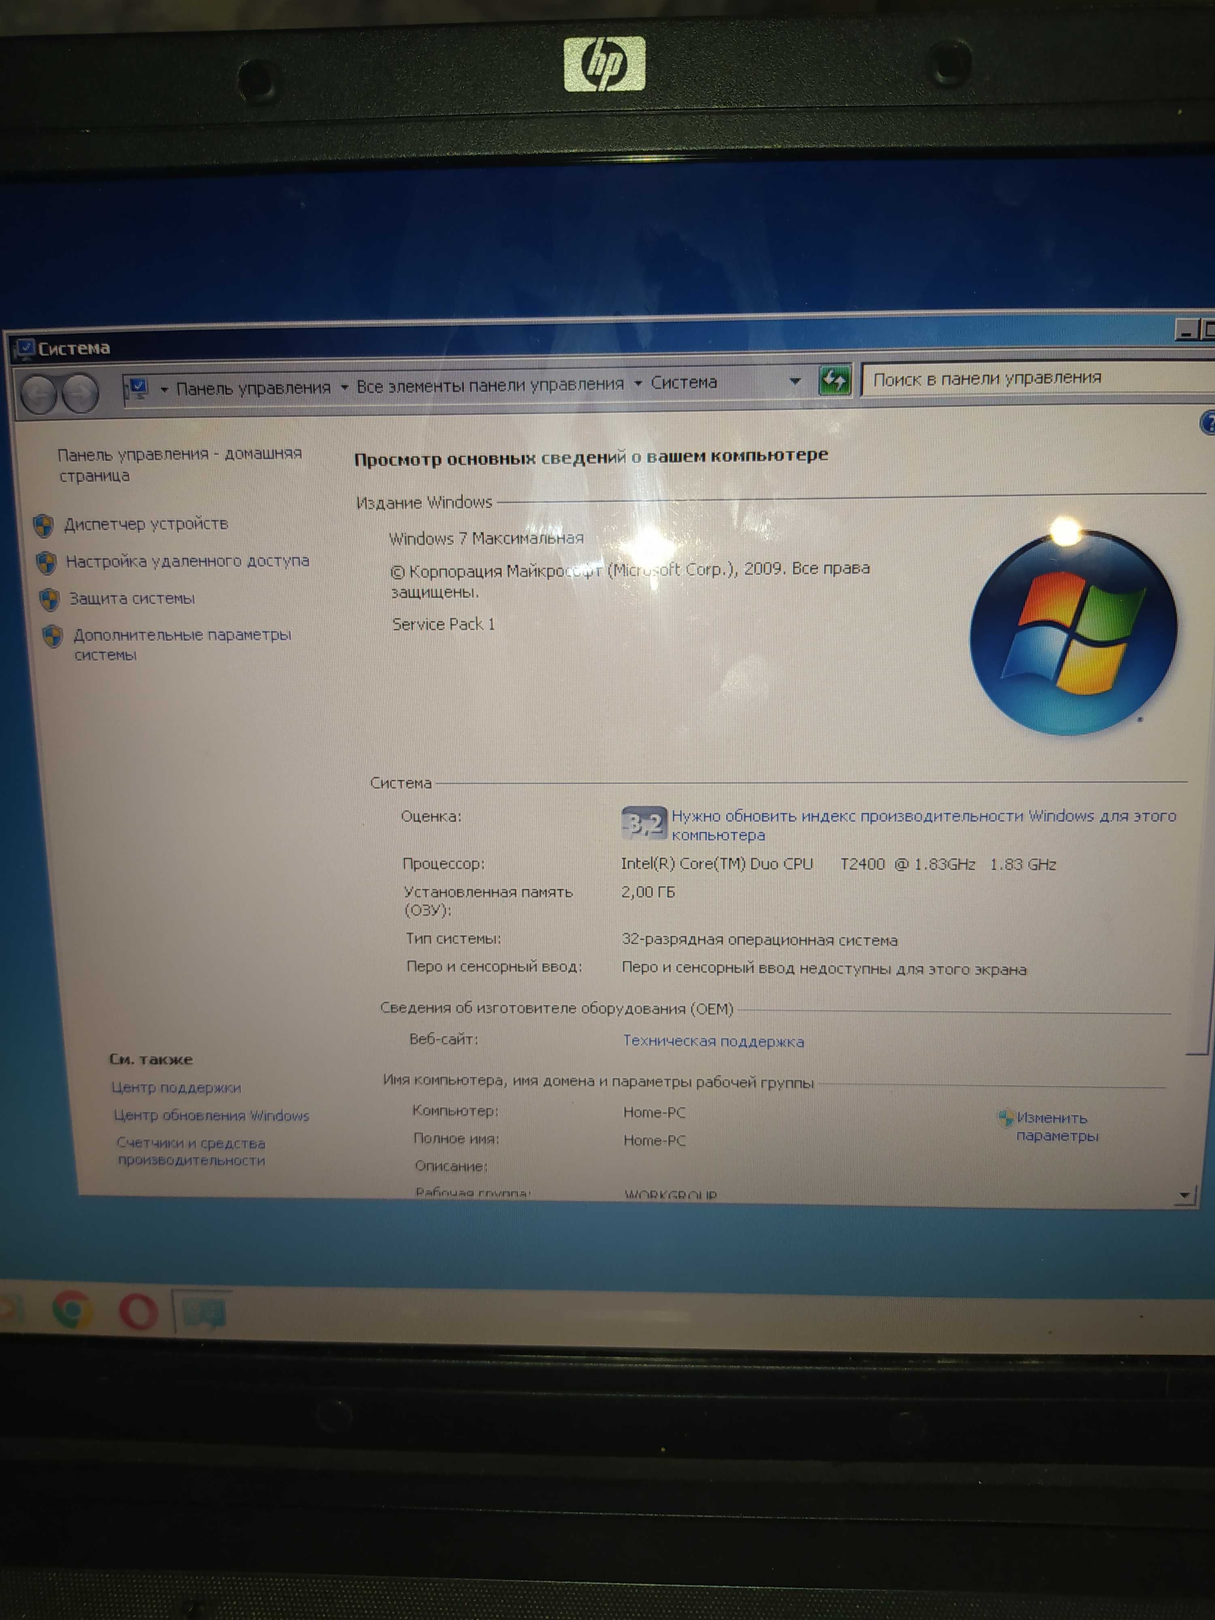
Task: Open help with the blue question mark icon
Action: coord(1208,423)
